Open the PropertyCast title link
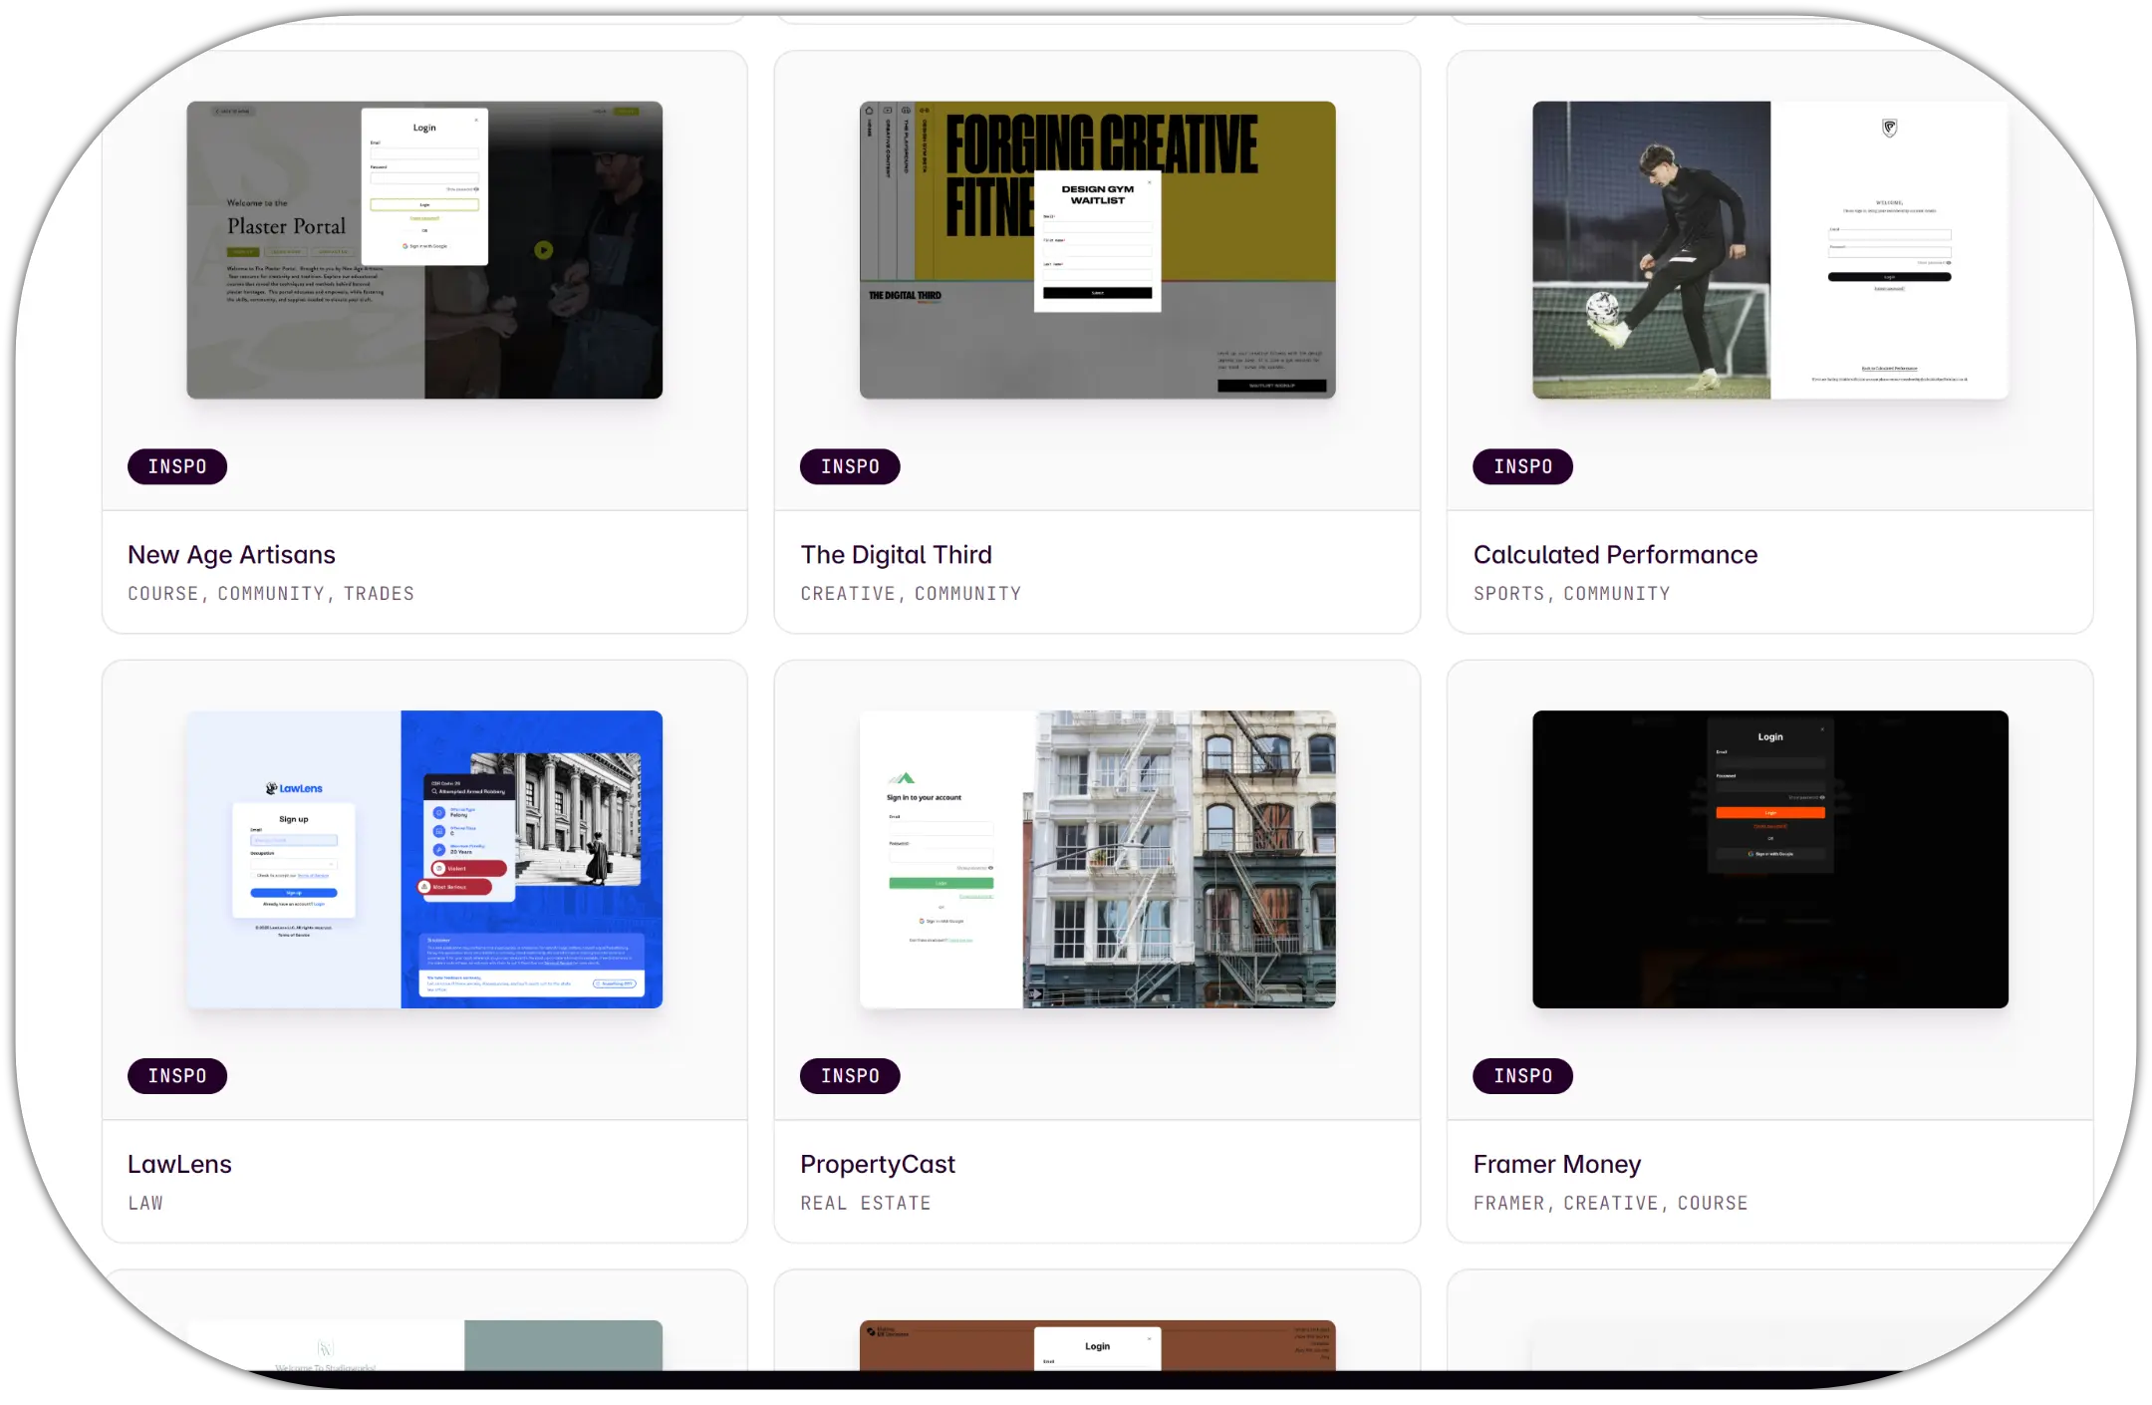Image resolution: width=2152 pixels, height=1405 pixels. pos(878,1164)
